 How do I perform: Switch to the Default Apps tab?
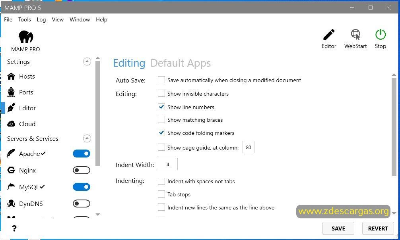coord(181,63)
